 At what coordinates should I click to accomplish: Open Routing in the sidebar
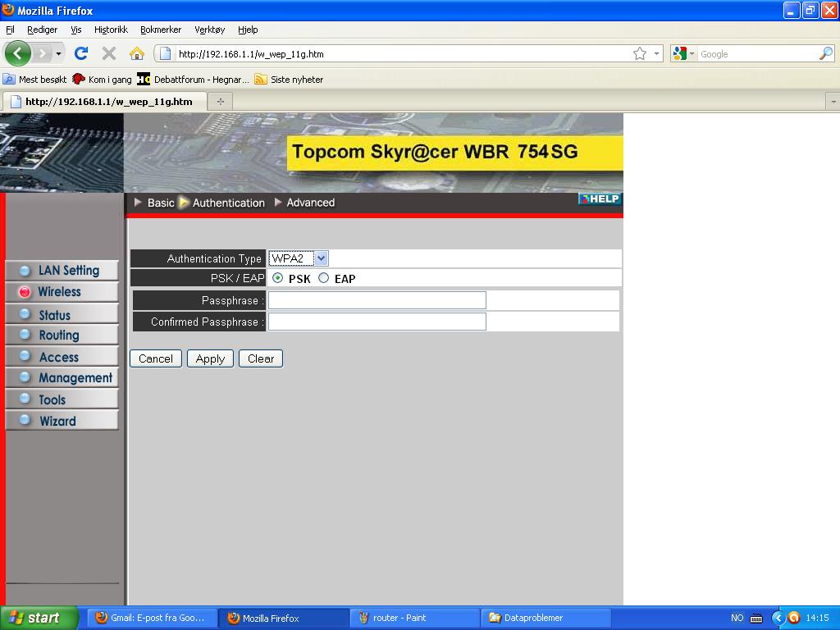[62, 335]
